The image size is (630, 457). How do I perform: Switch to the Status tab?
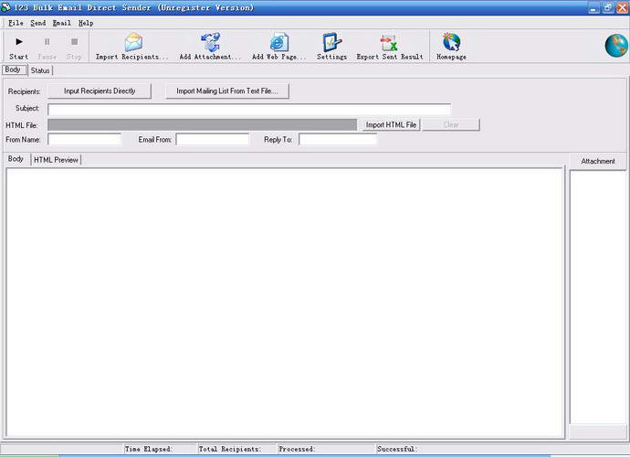point(40,70)
